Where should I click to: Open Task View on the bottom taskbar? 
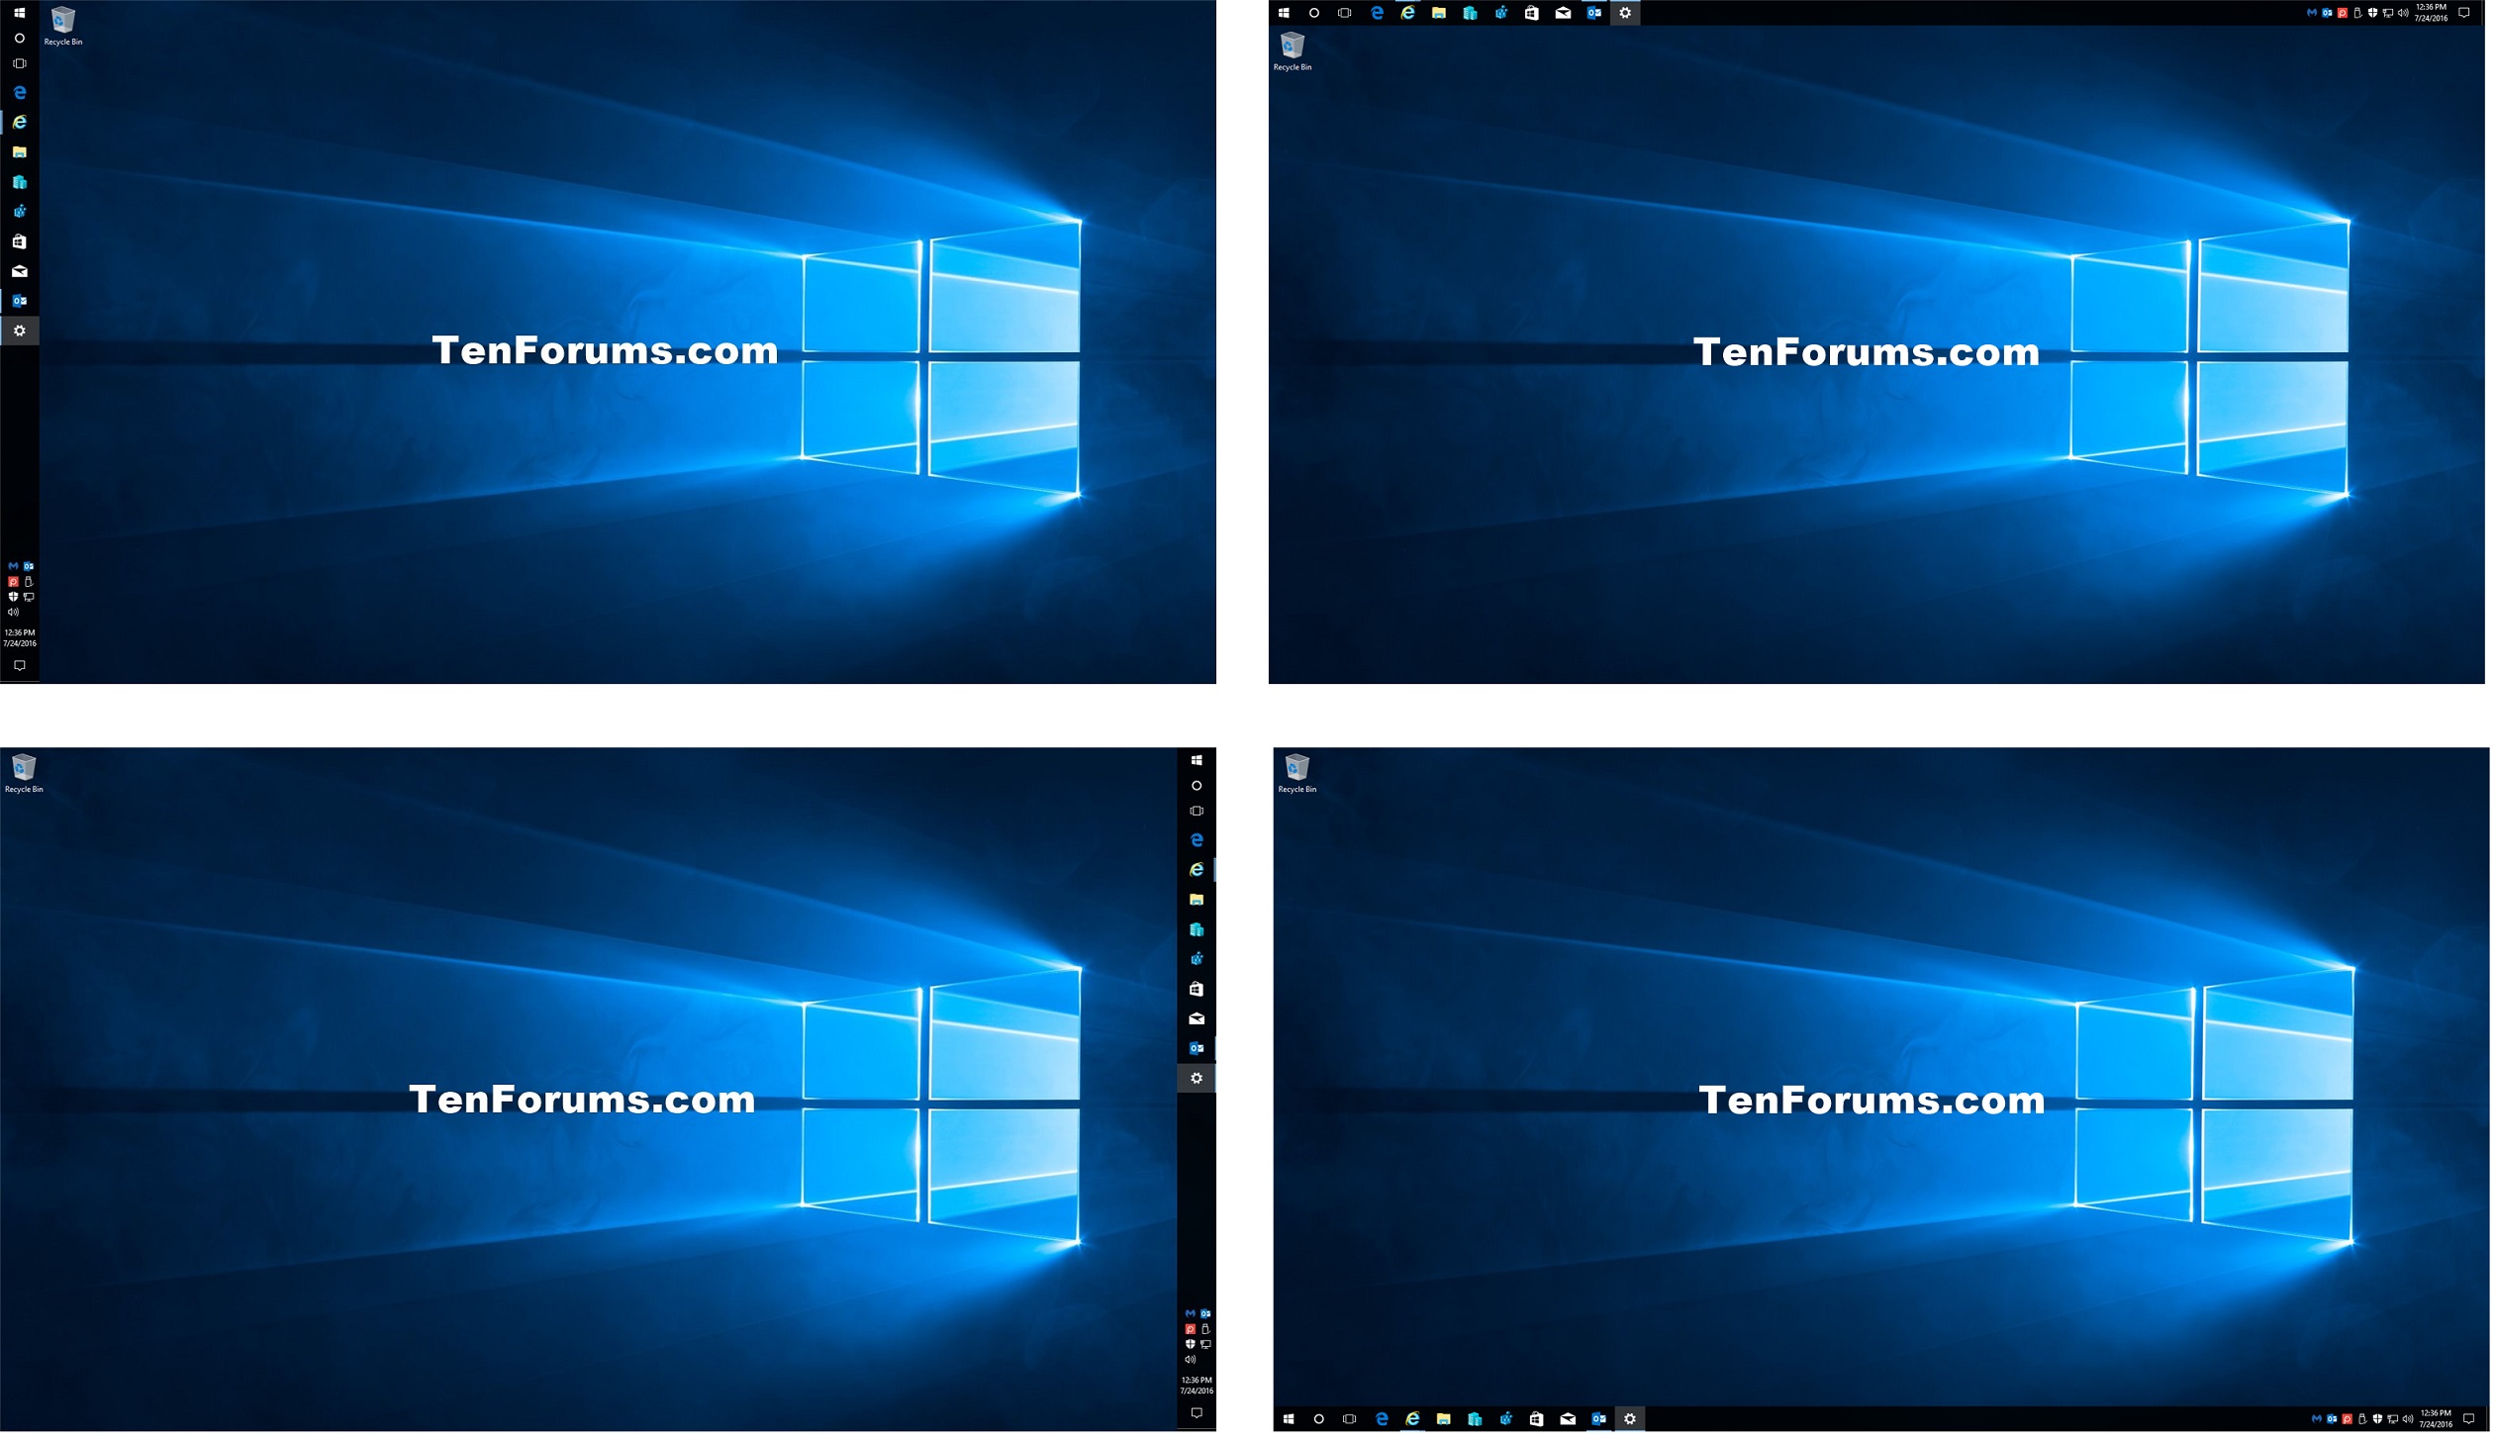(1348, 1419)
